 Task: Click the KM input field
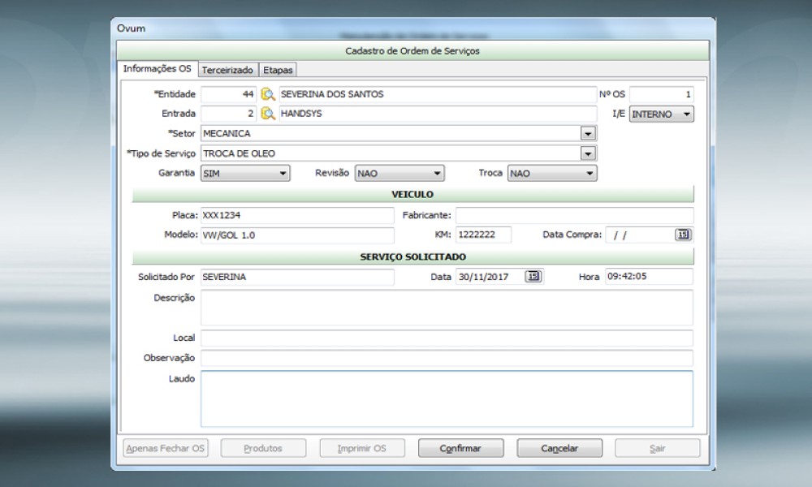483,235
